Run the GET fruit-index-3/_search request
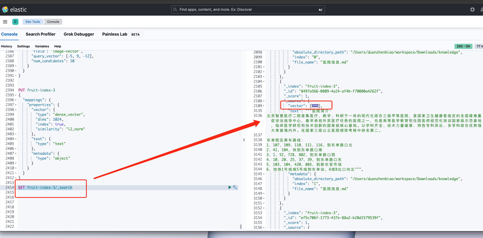 (x=229, y=187)
